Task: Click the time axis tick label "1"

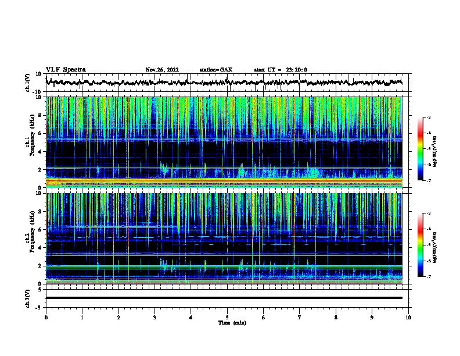Action: pyautogui.click(x=82, y=318)
